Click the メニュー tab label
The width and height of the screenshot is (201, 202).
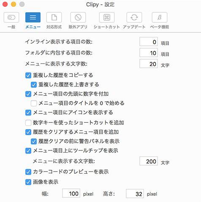pyautogui.click(x=33, y=27)
